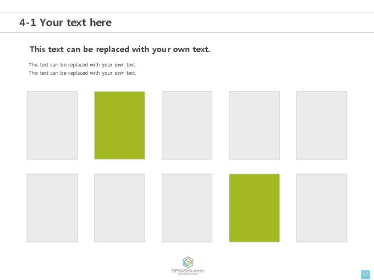Click the second gray placeholder in bottom row

(119, 208)
